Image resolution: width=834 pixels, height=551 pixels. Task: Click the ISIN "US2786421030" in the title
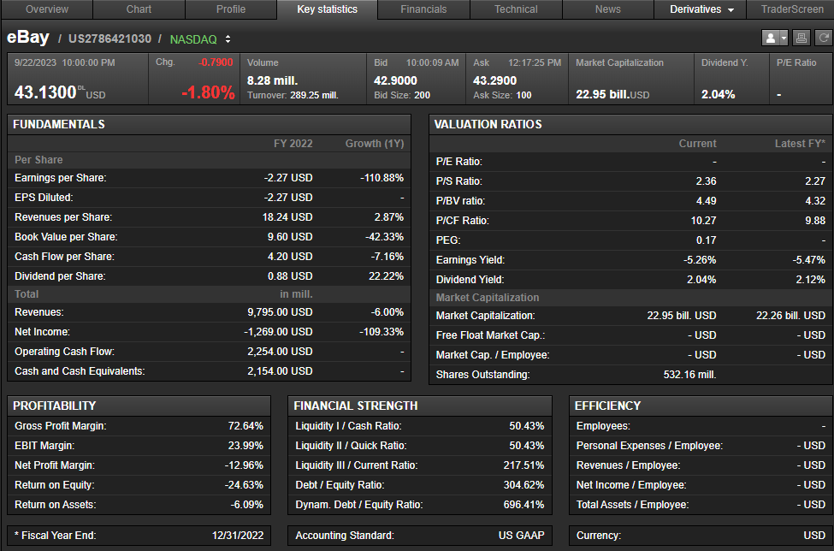(109, 39)
